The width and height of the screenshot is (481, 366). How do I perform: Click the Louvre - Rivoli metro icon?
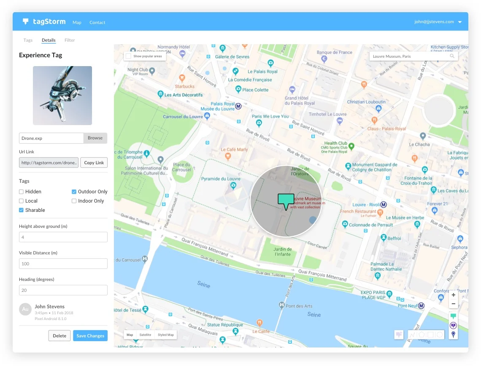(384, 205)
